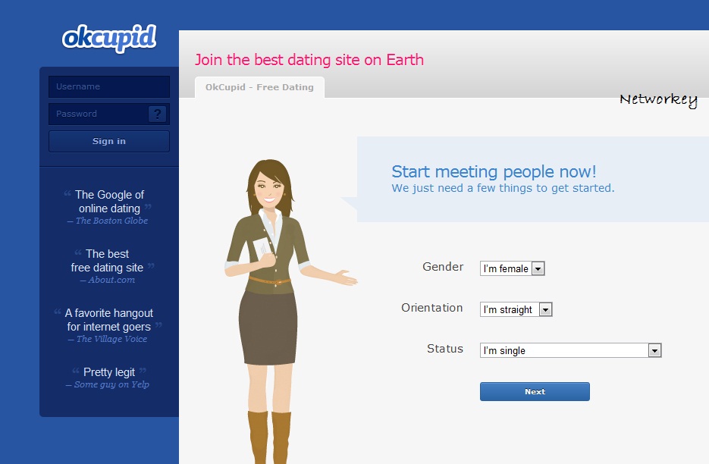Click 'The best free dating site' quote
The width and height of the screenshot is (709, 464).
(108, 261)
